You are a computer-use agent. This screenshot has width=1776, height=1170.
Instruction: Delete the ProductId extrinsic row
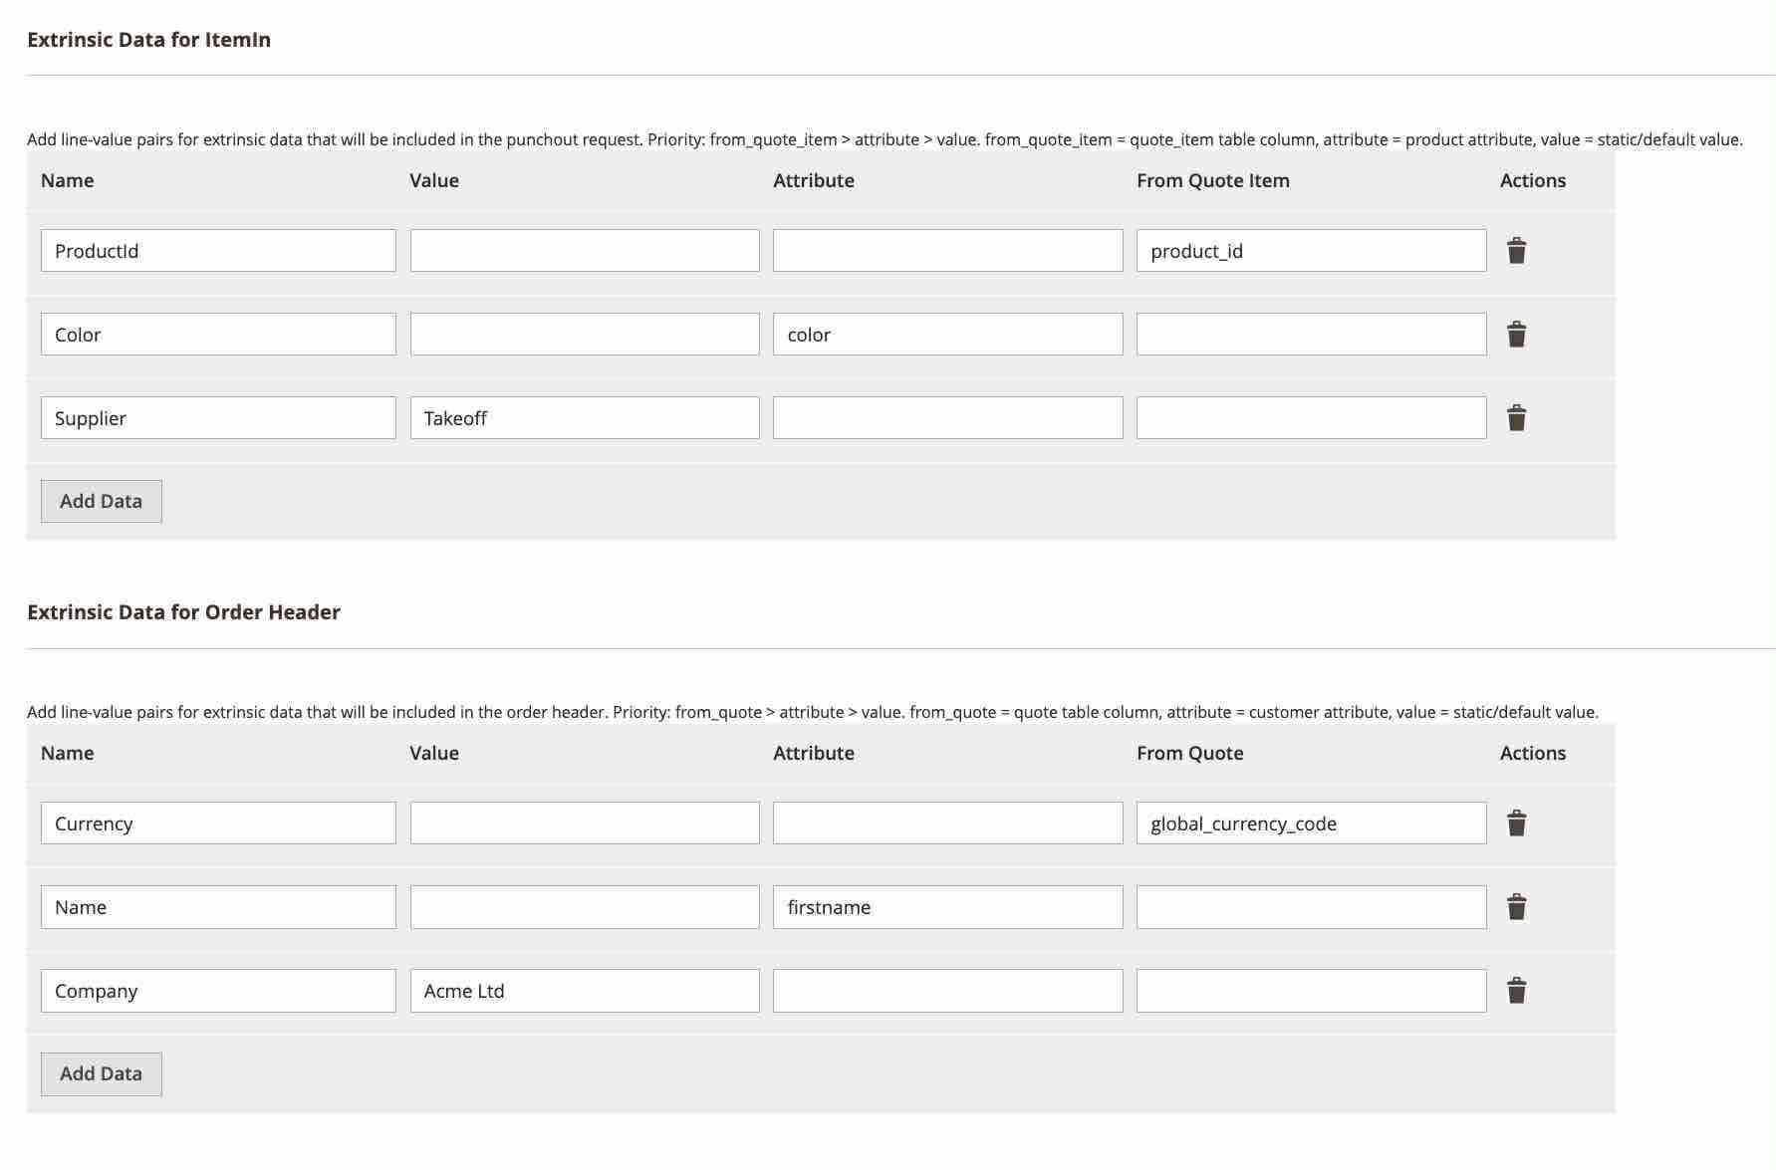pyautogui.click(x=1516, y=251)
